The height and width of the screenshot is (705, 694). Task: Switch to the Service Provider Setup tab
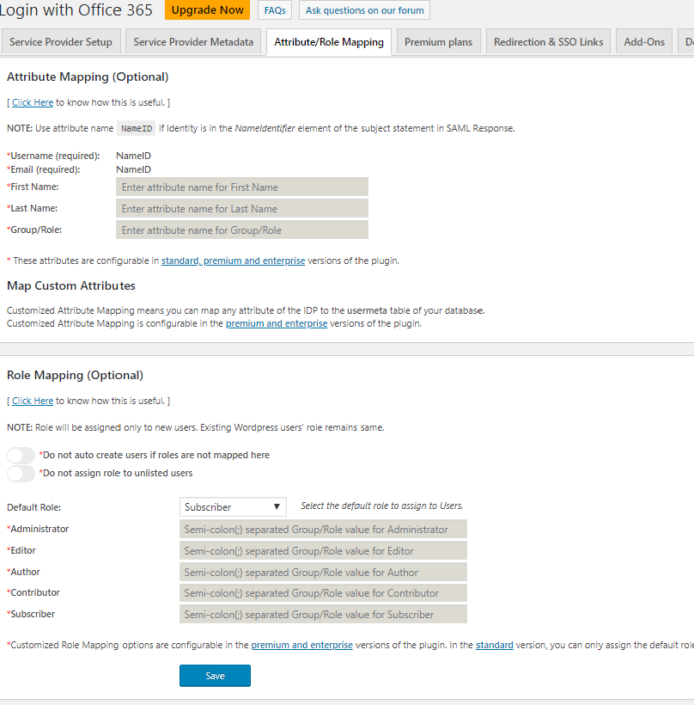click(60, 40)
